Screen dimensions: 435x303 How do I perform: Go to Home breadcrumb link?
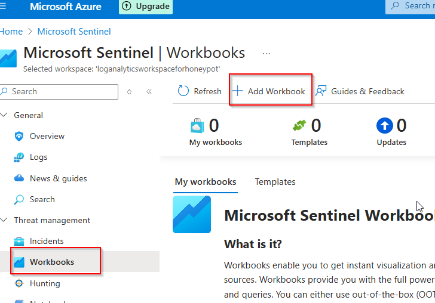click(11, 32)
